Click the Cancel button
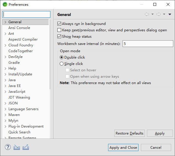The width and height of the screenshot is (175, 156). click(x=156, y=148)
